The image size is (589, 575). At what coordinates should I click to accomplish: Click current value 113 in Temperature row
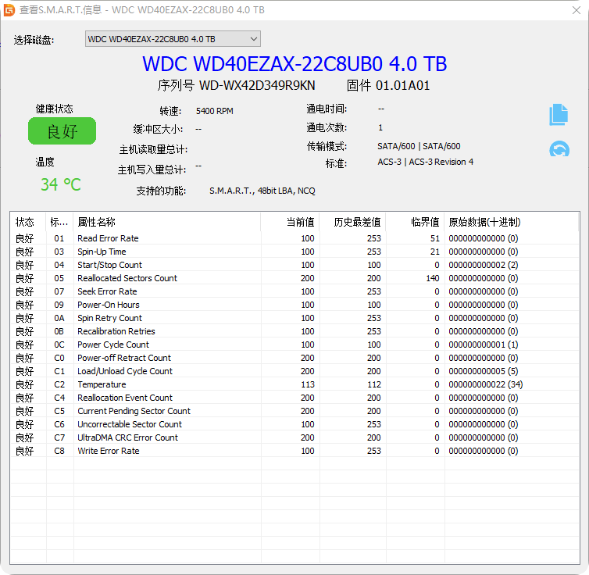coord(308,384)
